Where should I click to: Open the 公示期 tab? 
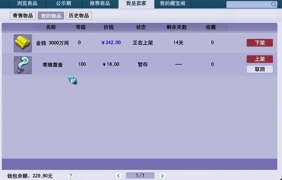pos(64,4)
